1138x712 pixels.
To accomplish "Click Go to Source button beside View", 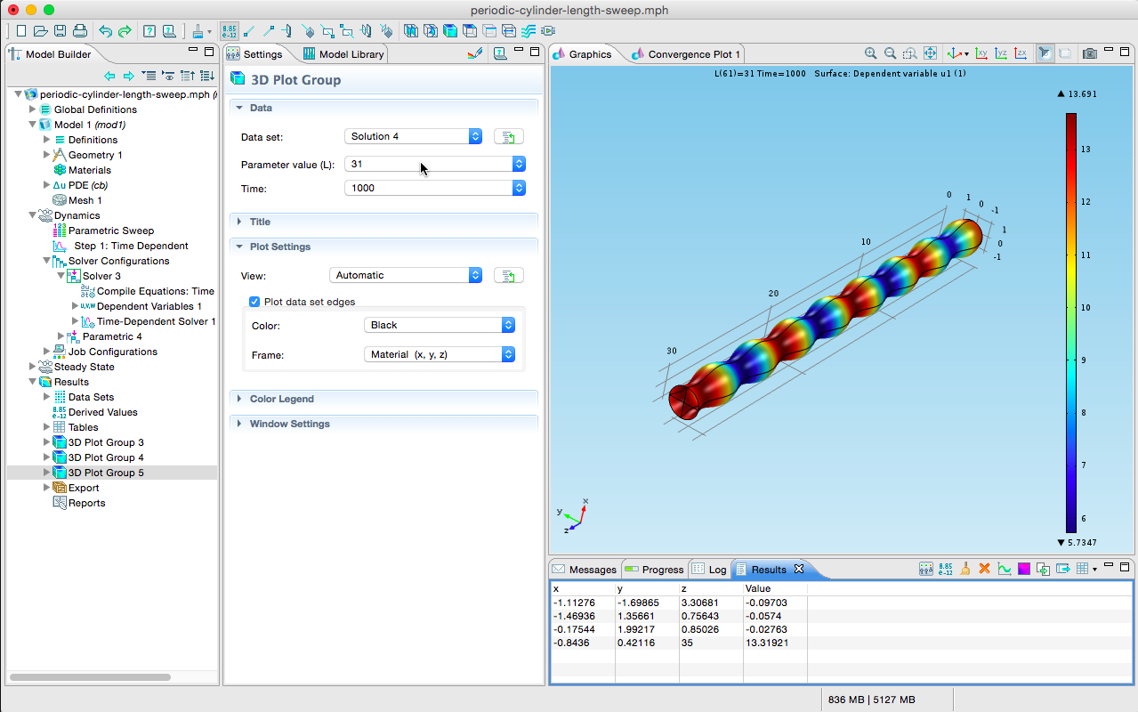I will [x=509, y=275].
